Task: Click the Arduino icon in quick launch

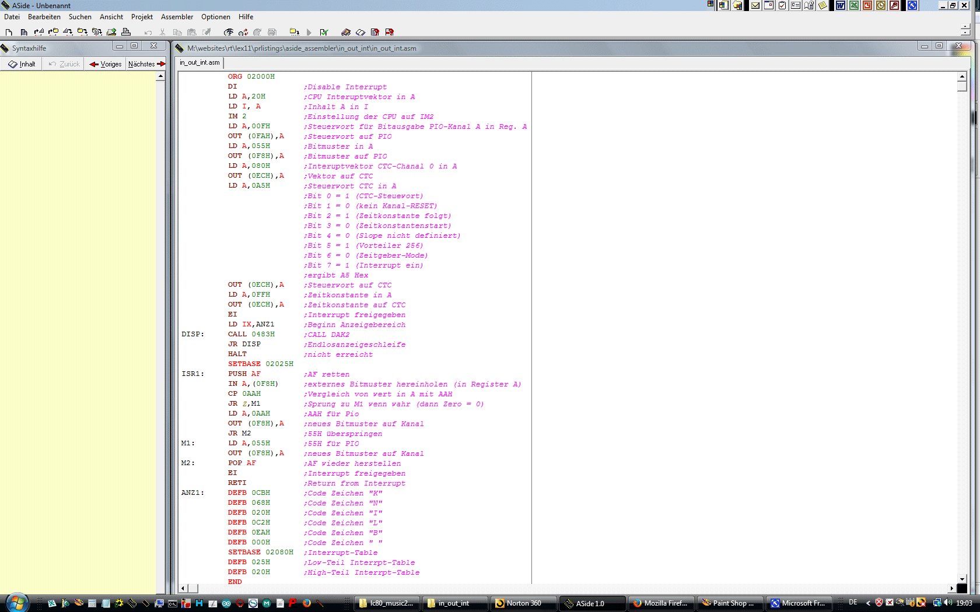Action: pos(226,603)
